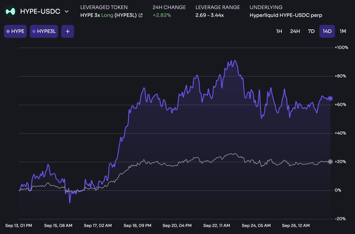Image resolution: width=355 pixels, height=234 pixels.
Task: Click the Hyperliquid HYPE logo icon
Action: coord(11,12)
